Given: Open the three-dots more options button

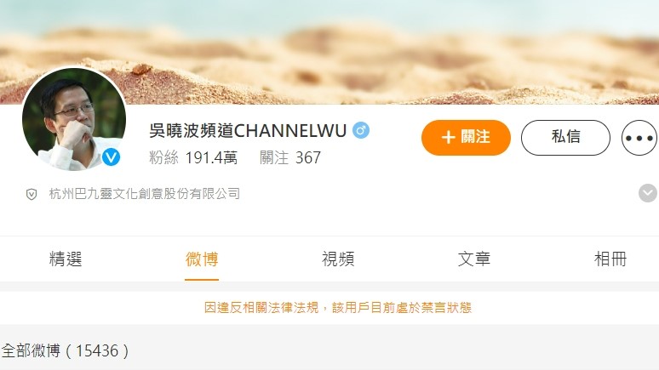Looking at the screenshot, I should tap(639, 138).
